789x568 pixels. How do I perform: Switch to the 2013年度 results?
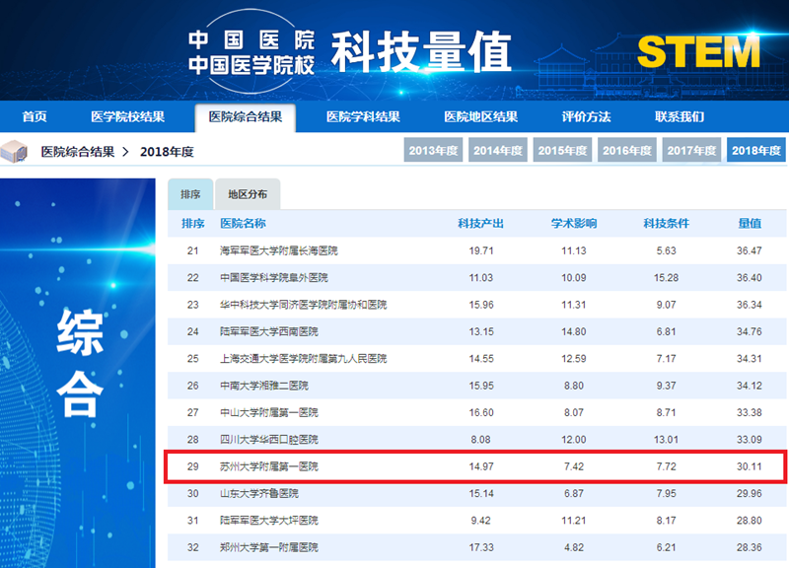click(434, 151)
